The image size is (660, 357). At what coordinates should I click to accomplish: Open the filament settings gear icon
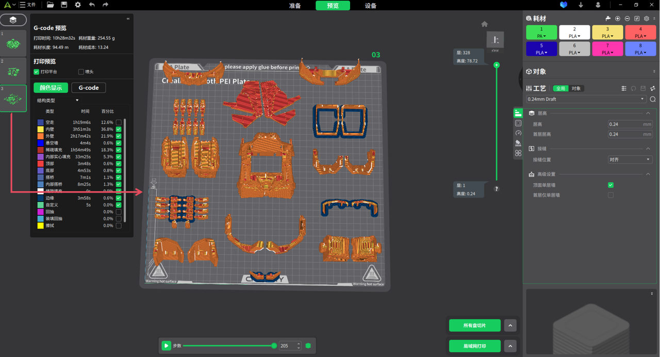tap(647, 19)
